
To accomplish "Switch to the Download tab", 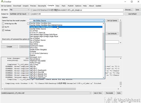I will [17, 6].
